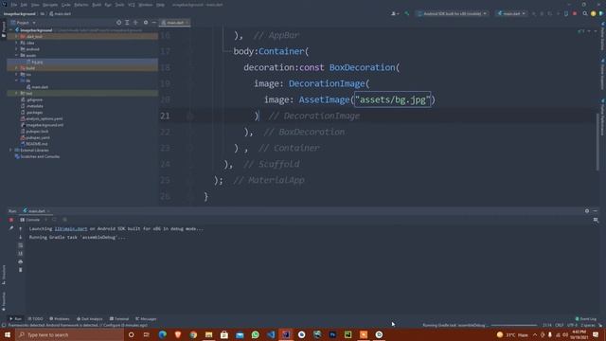Click the red stop icon in top toolbar
Image resolution: width=606 pixels, height=341 pixels.
[x=575, y=13]
